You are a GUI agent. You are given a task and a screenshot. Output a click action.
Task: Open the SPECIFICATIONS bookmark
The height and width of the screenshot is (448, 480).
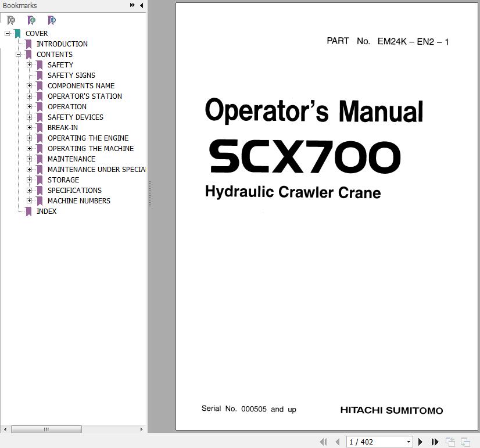point(74,191)
